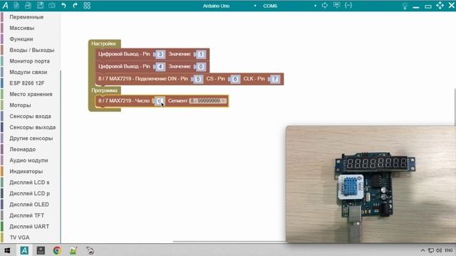Viewport: 456px width, 256px height.
Task: Open the Сегмент 8 - 99999999 dropdown
Action: [207, 101]
